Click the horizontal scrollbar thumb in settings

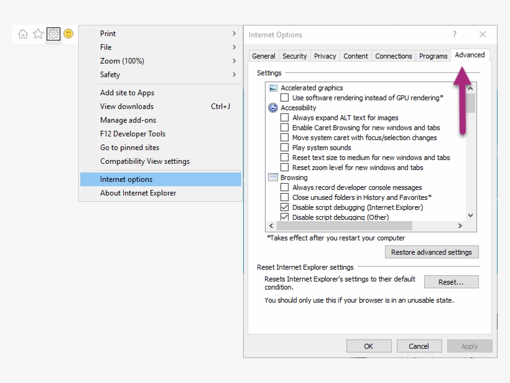tap(345, 225)
